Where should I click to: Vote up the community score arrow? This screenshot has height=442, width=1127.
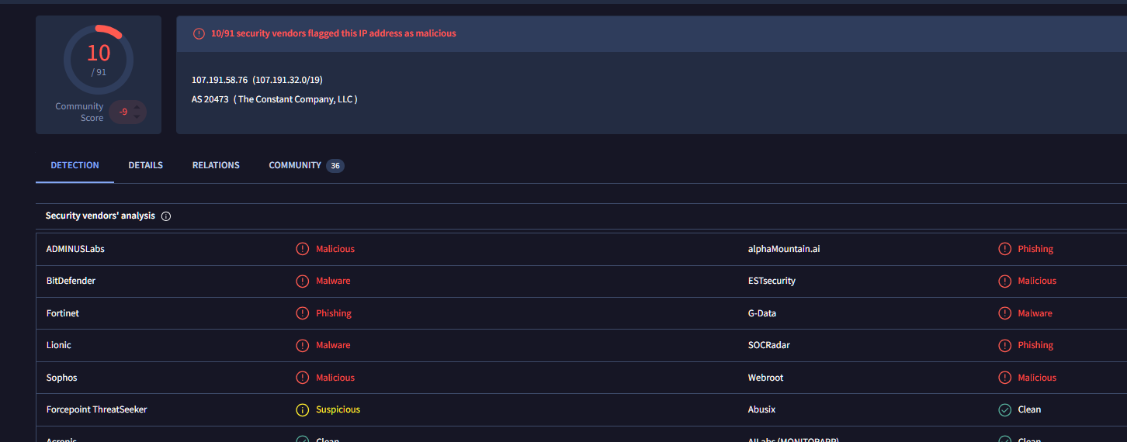138,107
